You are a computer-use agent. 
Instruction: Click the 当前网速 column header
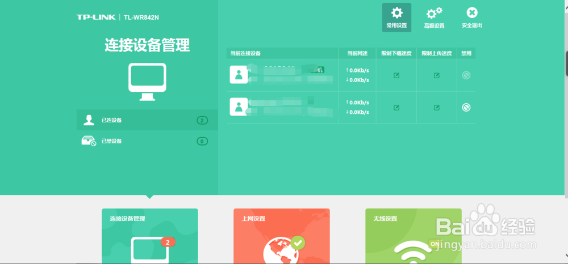point(357,53)
